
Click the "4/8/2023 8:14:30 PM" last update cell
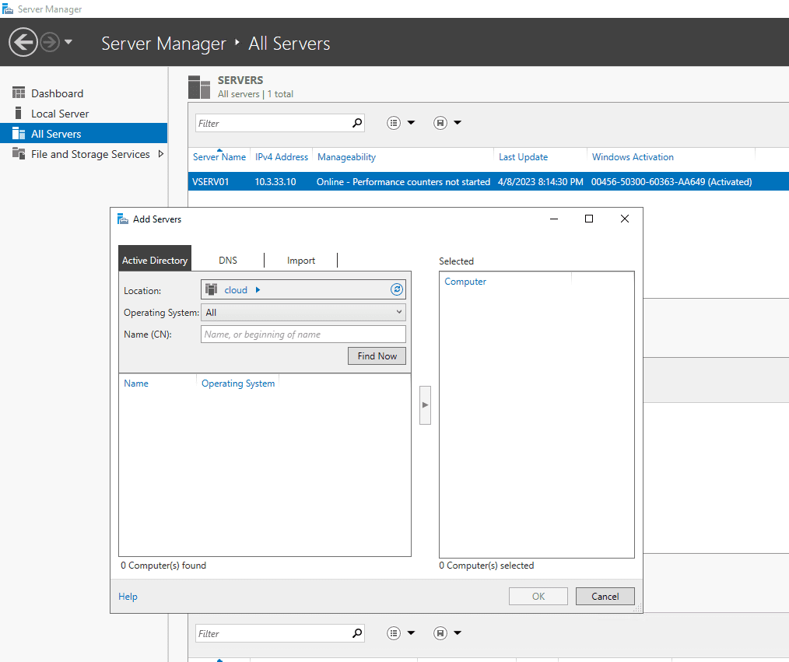click(541, 181)
